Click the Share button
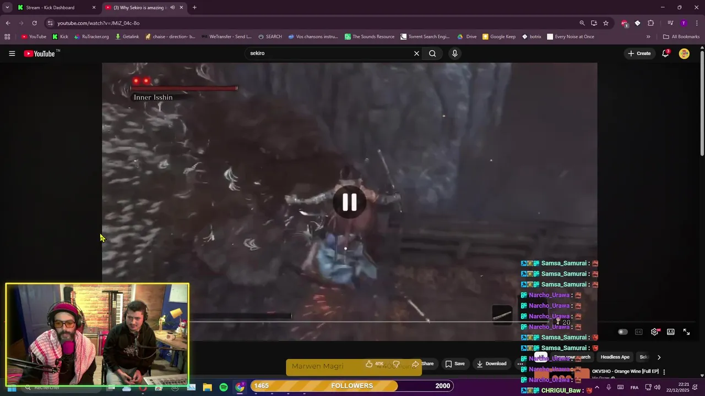The height and width of the screenshot is (396, 705). tap(422, 364)
